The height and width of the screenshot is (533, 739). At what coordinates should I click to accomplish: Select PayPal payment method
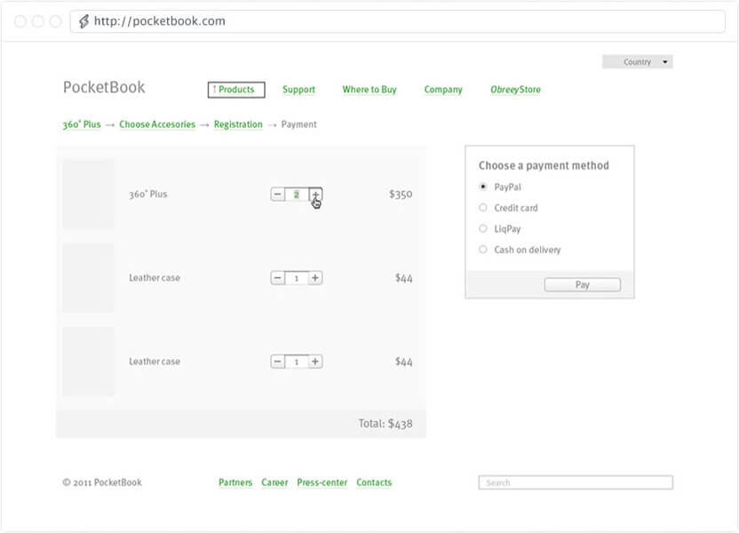(483, 187)
